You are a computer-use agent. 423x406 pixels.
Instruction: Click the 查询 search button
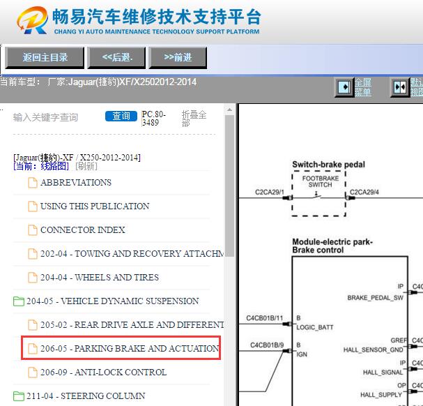(121, 116)
